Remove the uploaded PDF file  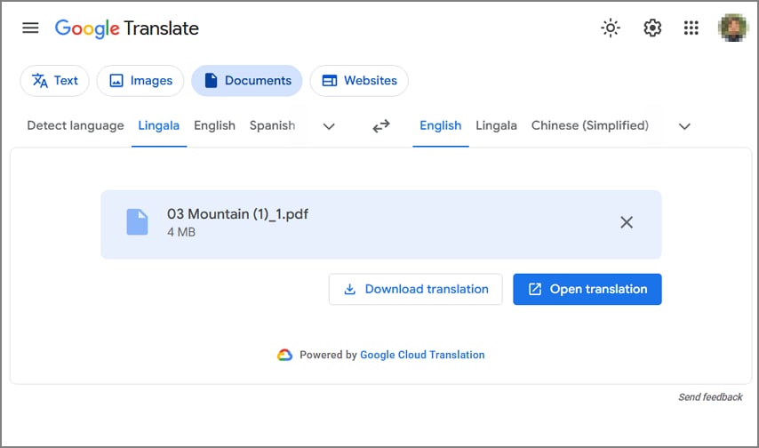tap(627, 222)
